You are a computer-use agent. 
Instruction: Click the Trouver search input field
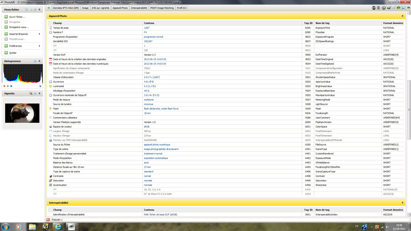(233, 220)
